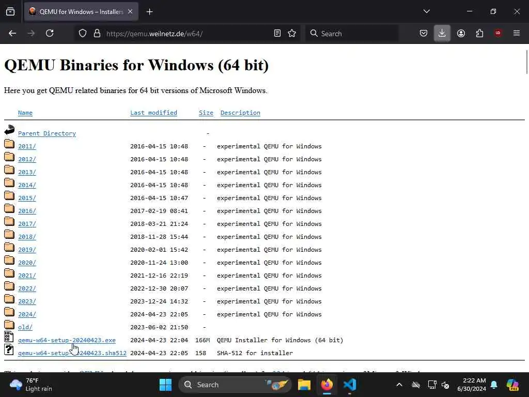Screen dimensions: 529x397
Task: Open notifications bell icon
Action: pos(494,385)
